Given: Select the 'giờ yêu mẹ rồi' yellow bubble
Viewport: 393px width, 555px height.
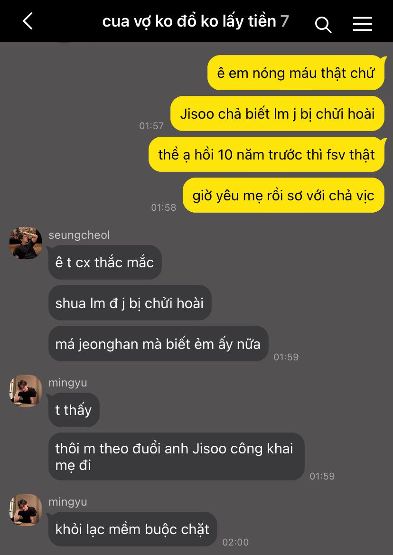Looking at the screenshot, I should click(x=284, y=196).
